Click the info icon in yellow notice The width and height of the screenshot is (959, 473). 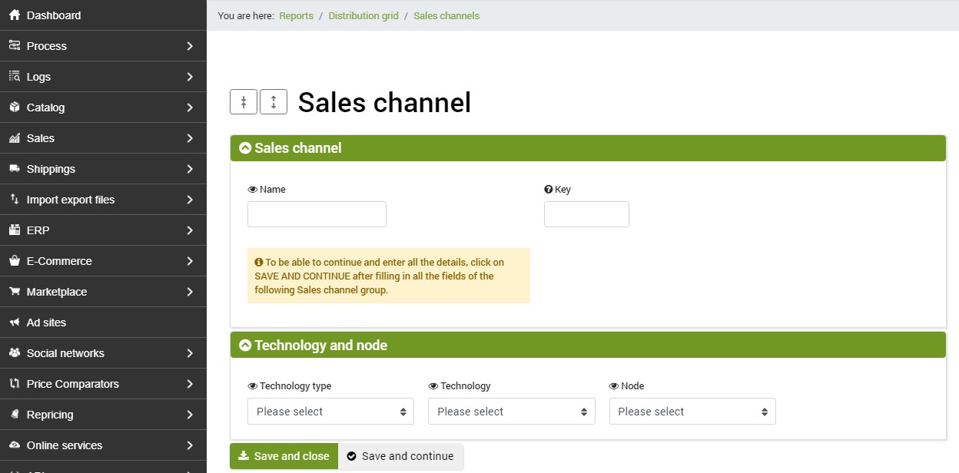coord(259,263)
